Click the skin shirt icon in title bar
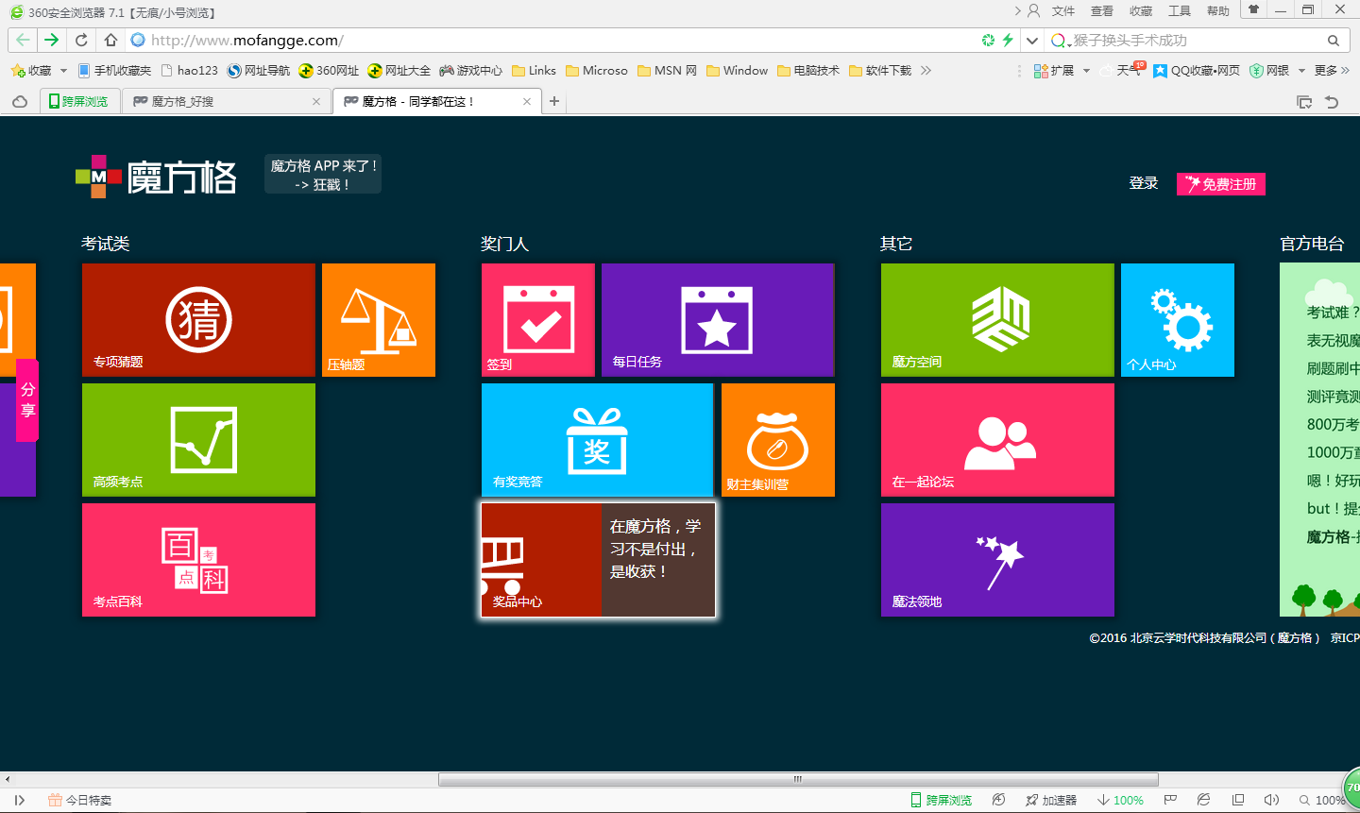1360x813 pixels. [1253, 10]
